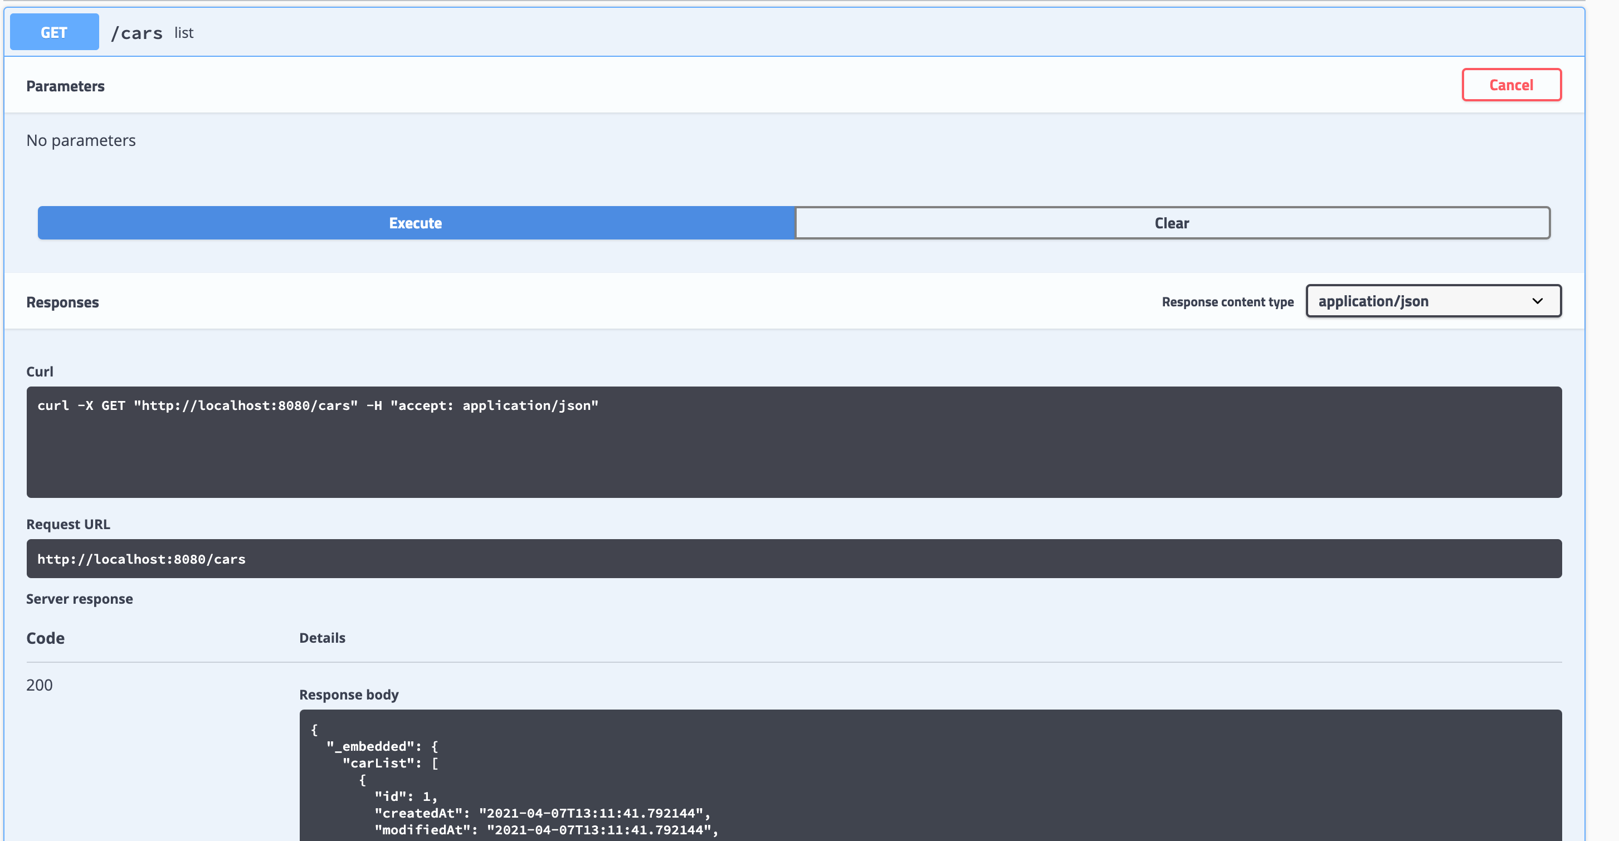Open the Response content type dropdown
Image resolution: width=1619 pixels, height=841 pixels.
coord(1433,301)
